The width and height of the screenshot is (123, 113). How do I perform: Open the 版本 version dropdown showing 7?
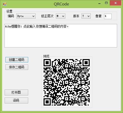pyautogui.click(x=86, y=16)
